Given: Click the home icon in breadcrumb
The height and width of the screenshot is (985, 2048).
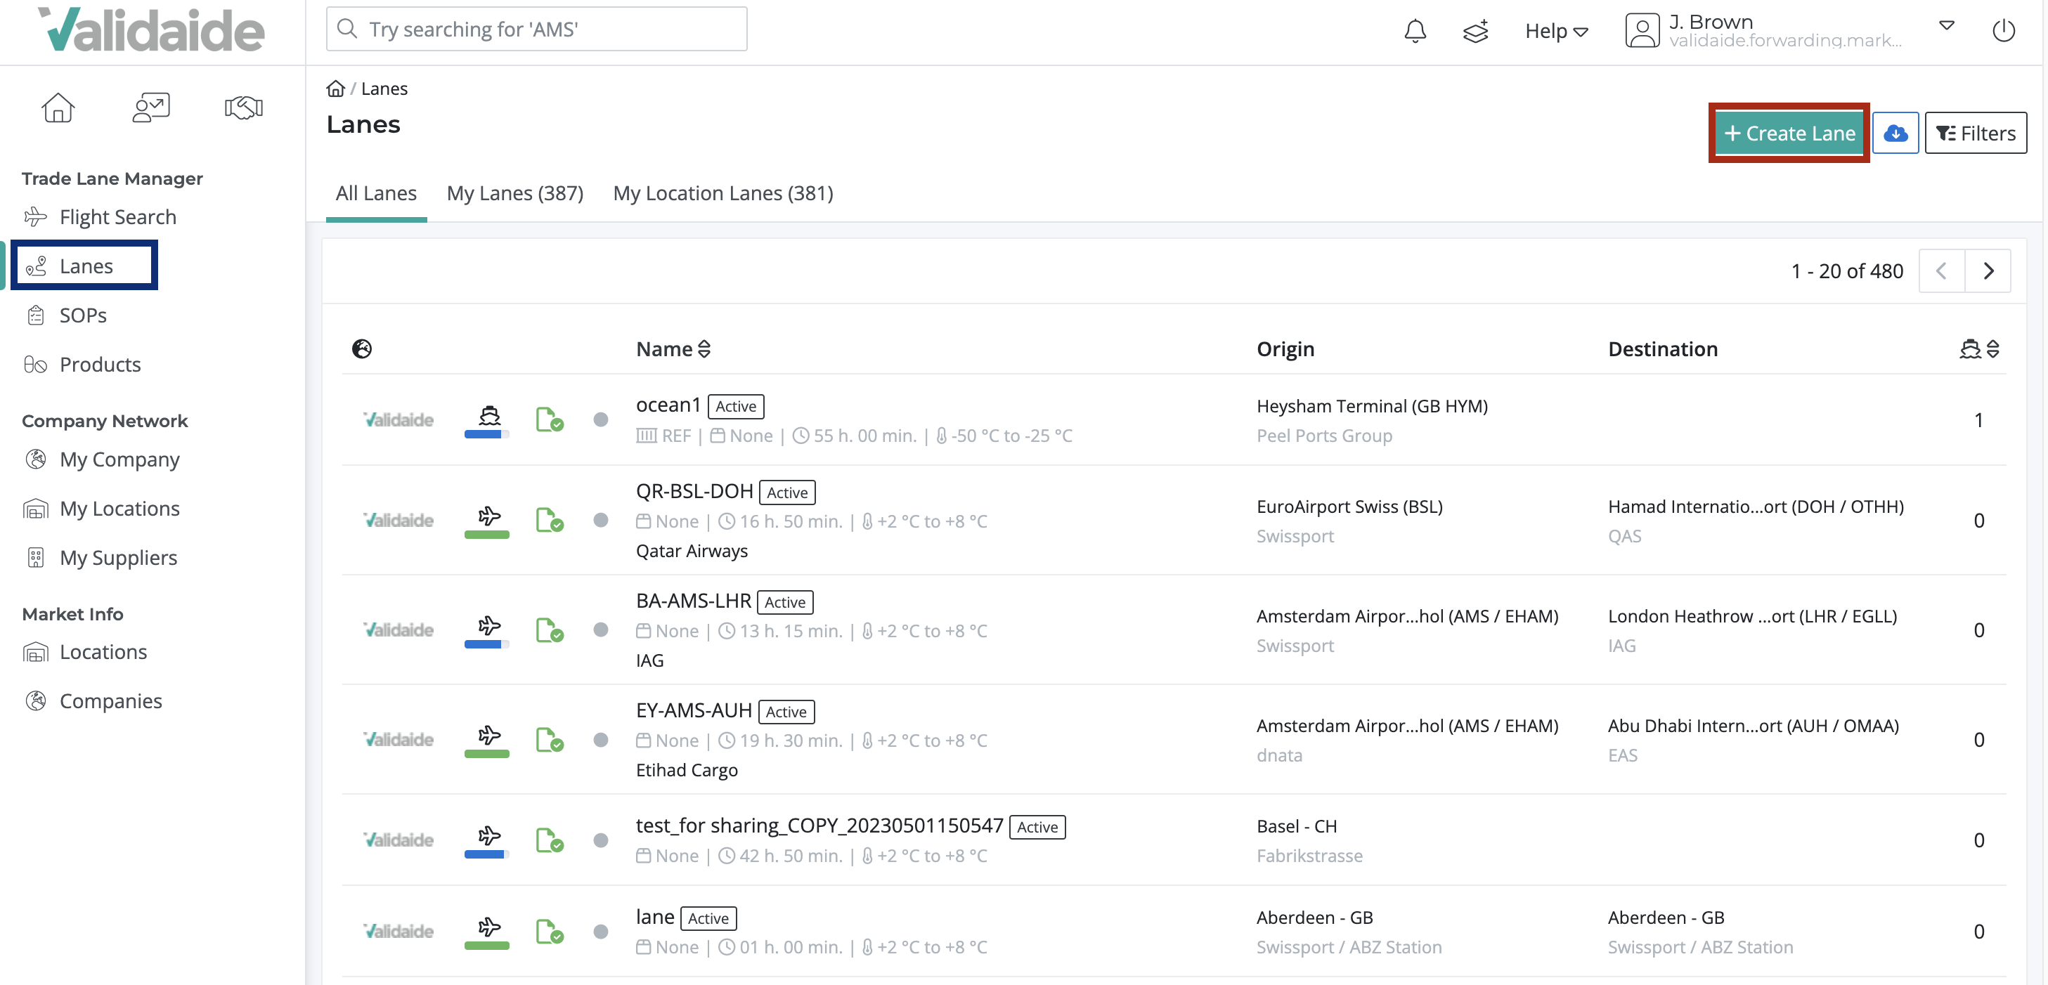Looking at the screenshot, I should 335,89.
